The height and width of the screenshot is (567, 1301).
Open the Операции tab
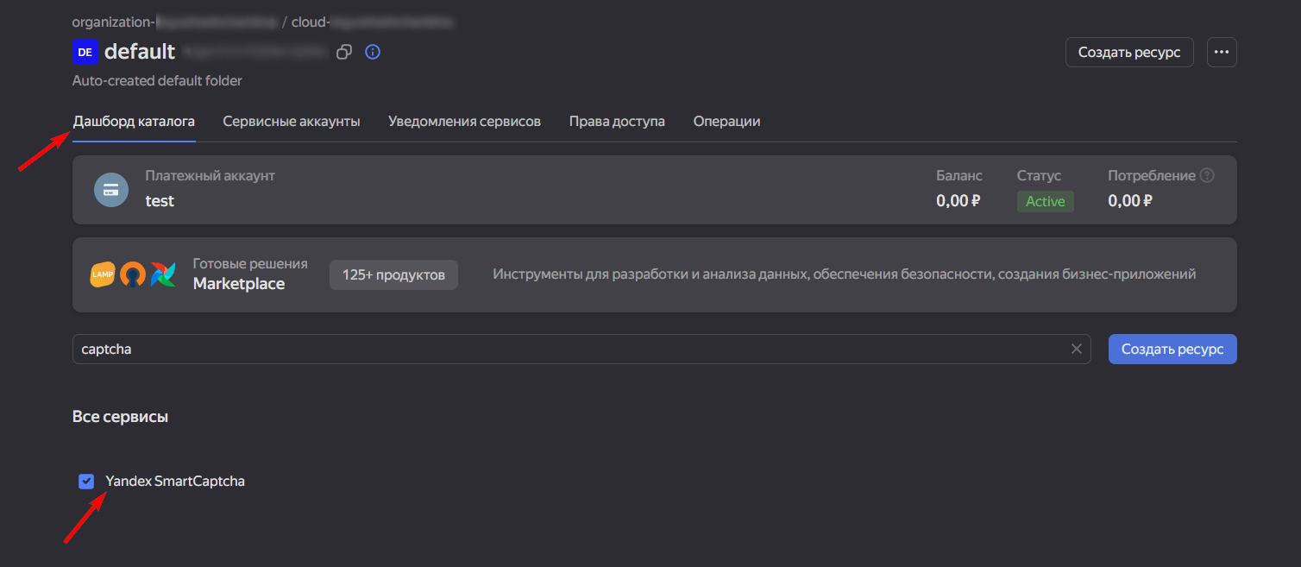pos(726,121)
